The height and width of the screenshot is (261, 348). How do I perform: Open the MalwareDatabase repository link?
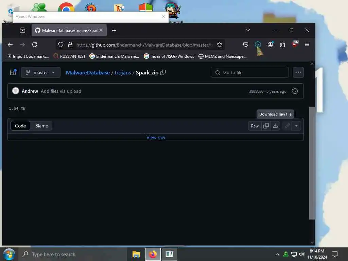[88, 73]
